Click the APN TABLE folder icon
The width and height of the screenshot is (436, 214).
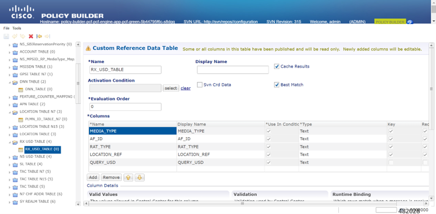tap(15, 104)
